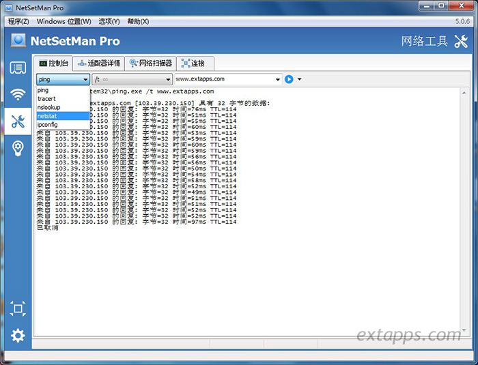Click the NetSetMan Pro logo icon
This screenshot has height=365, width=478.
(18, 40)
